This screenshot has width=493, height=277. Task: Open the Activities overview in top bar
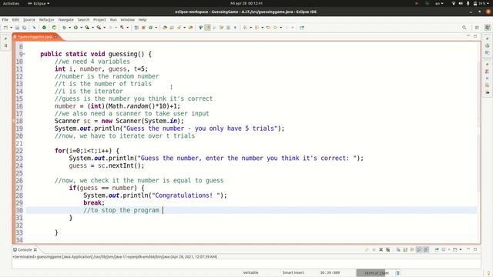tap(11, 3)
